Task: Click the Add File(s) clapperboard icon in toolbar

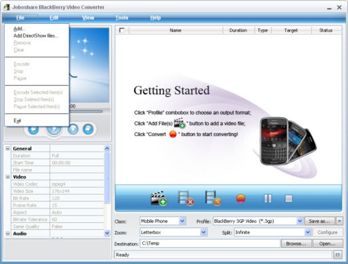Action: click(159, 198)
